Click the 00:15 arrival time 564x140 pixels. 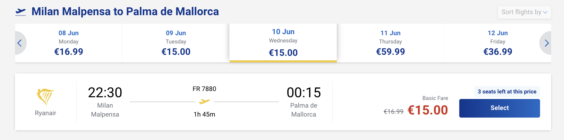[x=304, y=93]
